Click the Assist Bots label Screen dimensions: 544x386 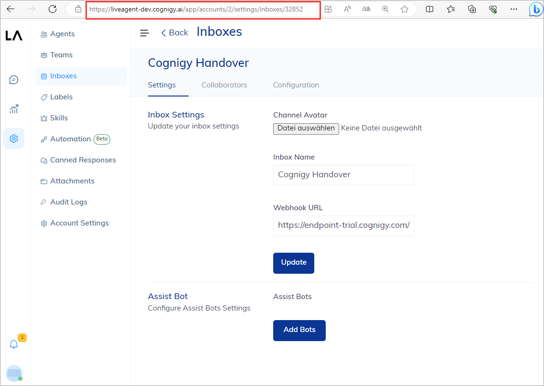click(292, 297)
